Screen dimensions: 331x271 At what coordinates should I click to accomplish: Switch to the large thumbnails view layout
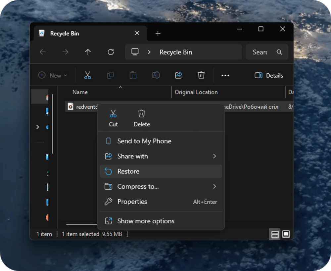[x=286, y=234]
